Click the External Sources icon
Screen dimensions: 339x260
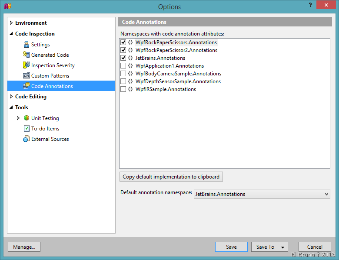(27, 139)
